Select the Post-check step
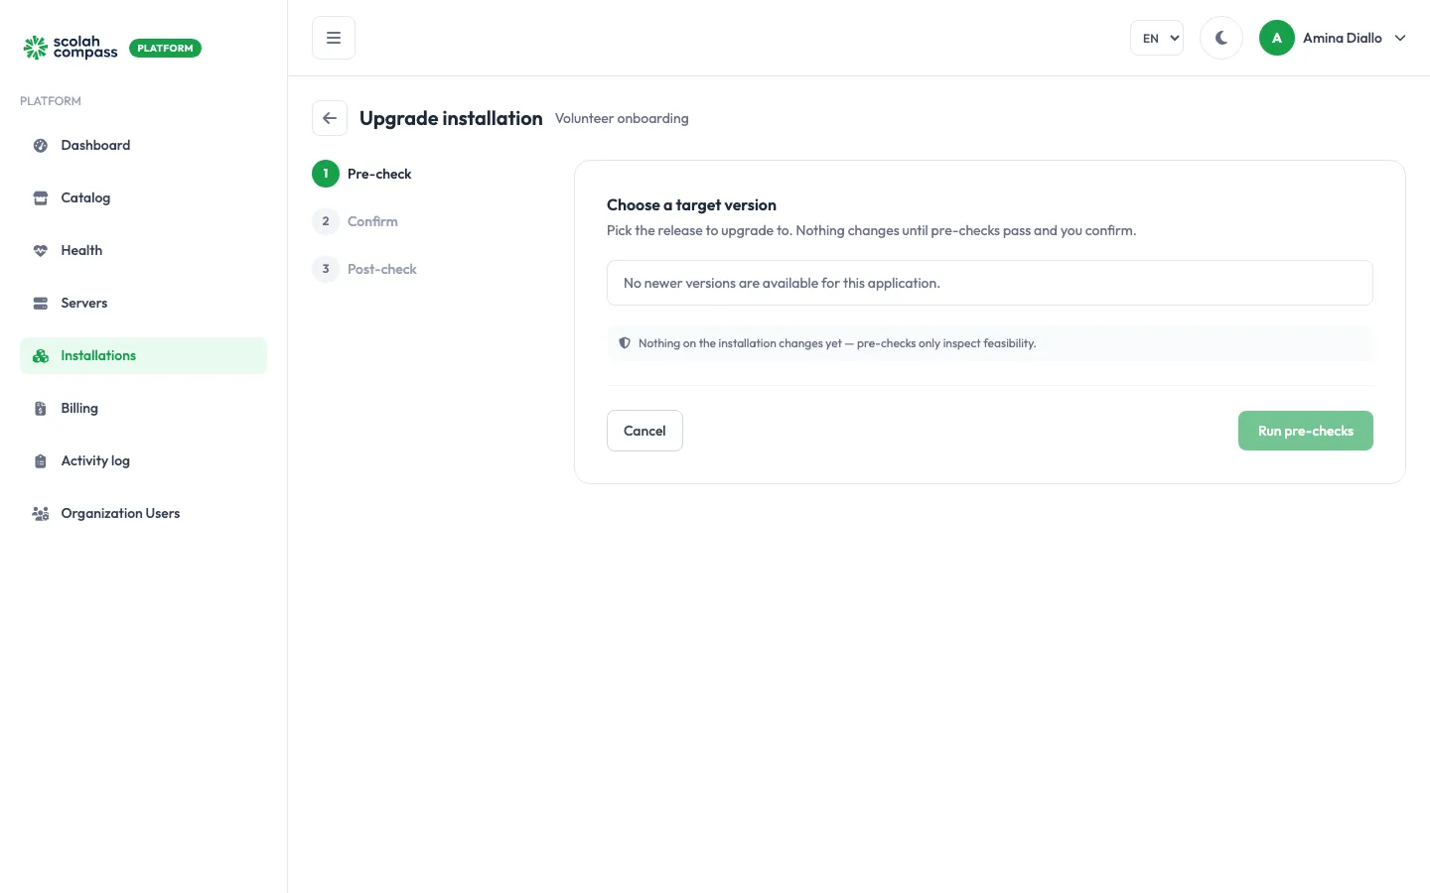 coord(364,269)
